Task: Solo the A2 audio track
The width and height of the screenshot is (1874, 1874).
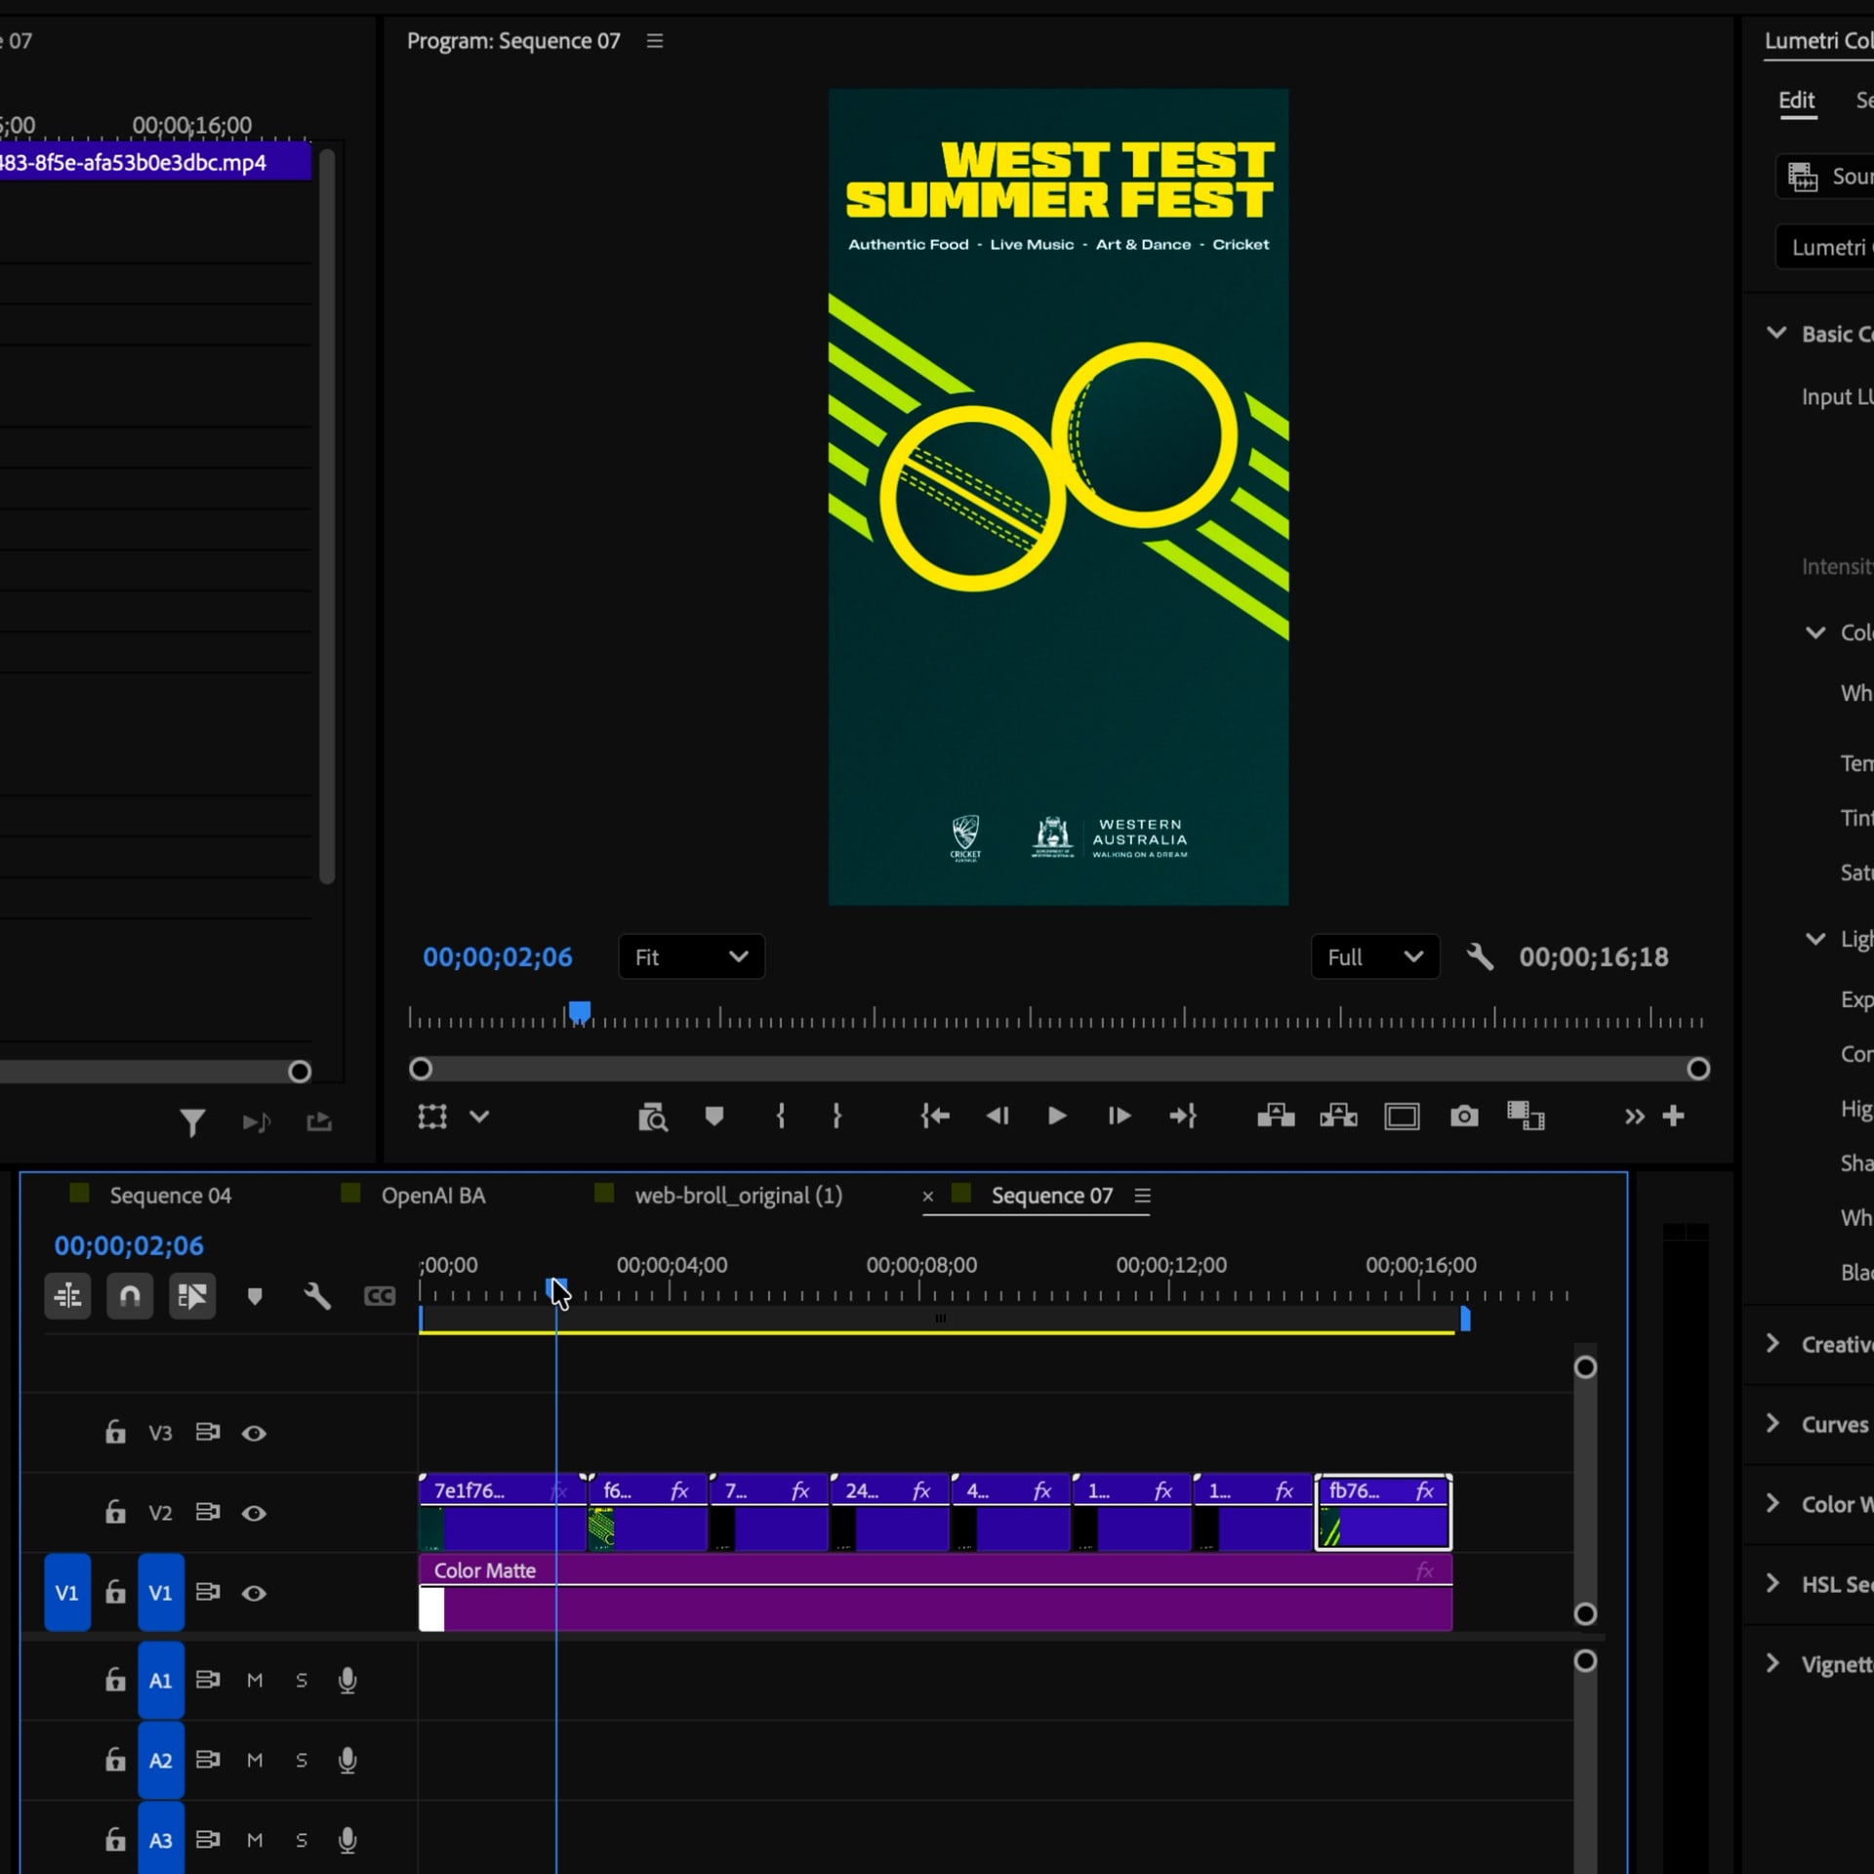Action: pos(302,1760)
